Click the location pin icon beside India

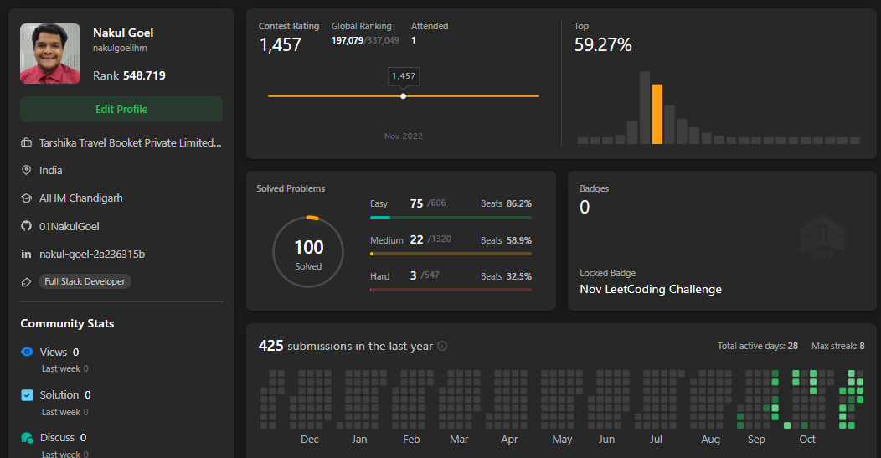pos(27,170)
